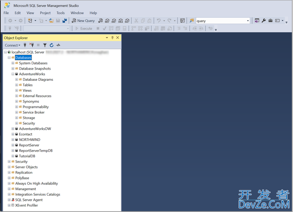Click the Filter icon in Object Explorer
This screenshot has width=293, height=212.
(45, 45)
